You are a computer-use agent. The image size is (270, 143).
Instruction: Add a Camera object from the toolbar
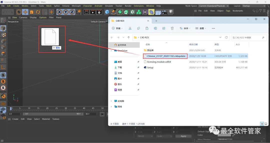164,12
